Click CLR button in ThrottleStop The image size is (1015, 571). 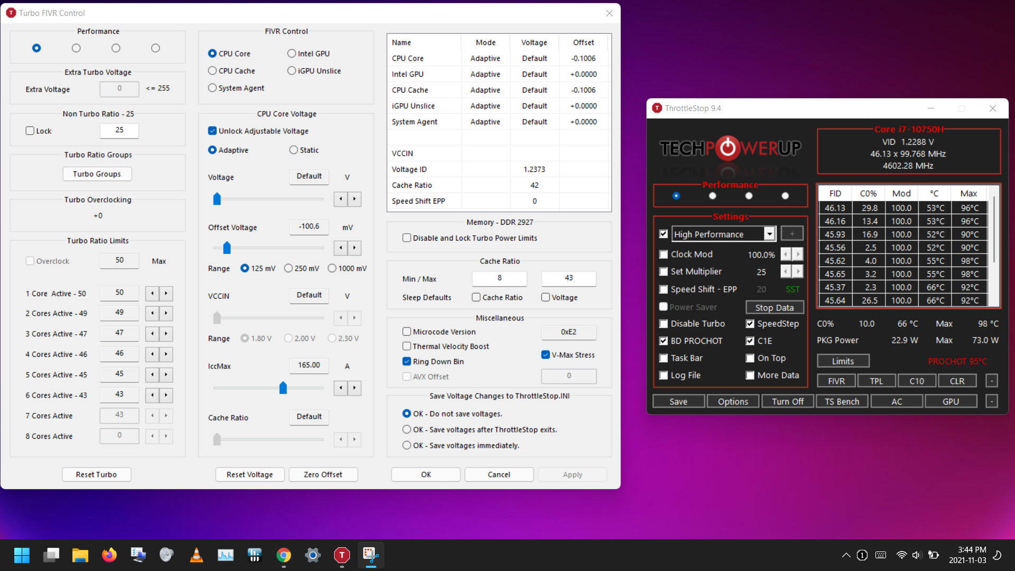pyautogui.click(x=957, y=381)
